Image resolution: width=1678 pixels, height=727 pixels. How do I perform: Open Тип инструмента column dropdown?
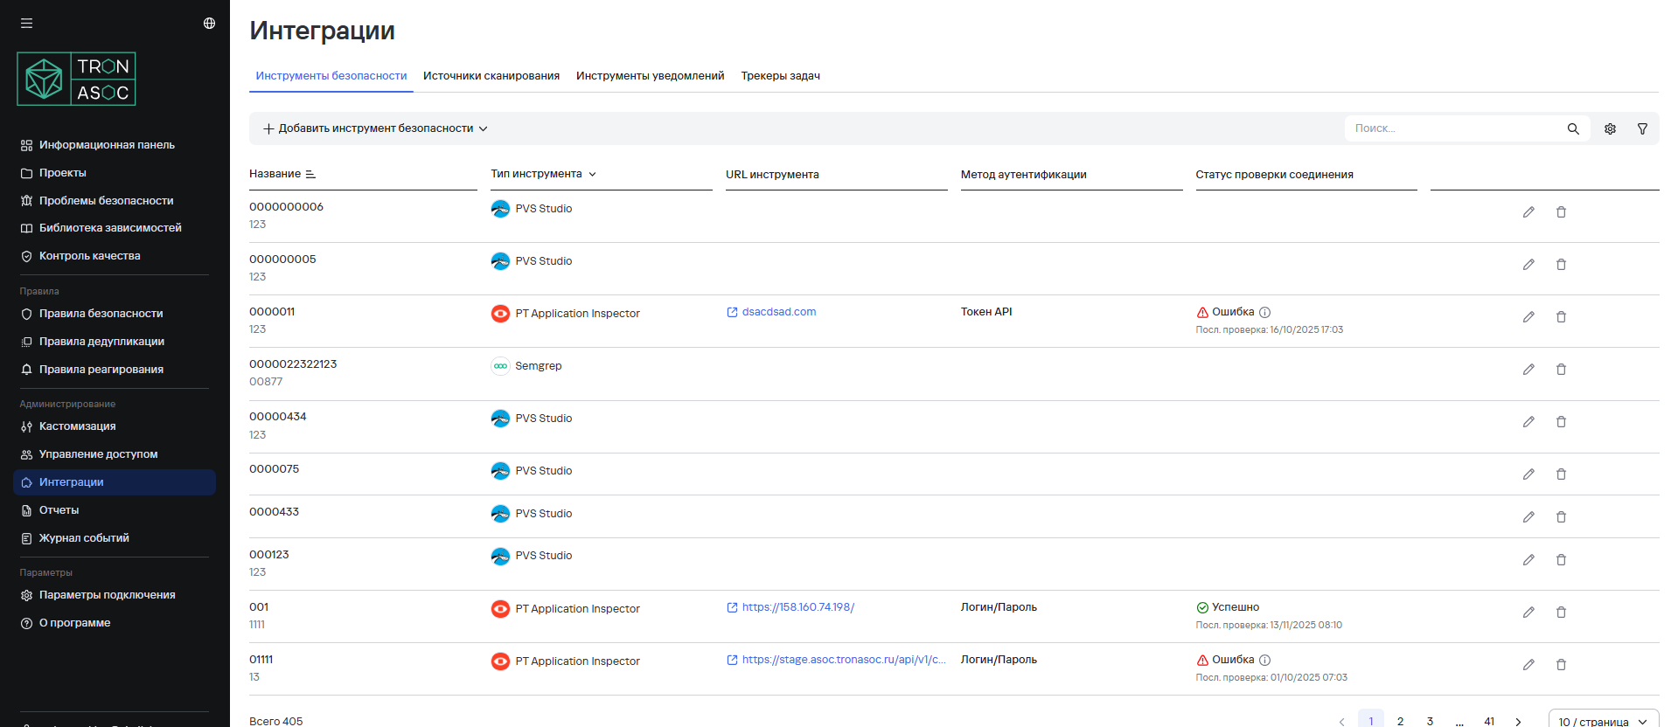click(x=592, y=174)
